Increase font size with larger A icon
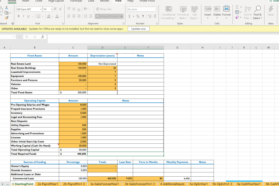The height and width of the screenshot is (186, 279). tap(55, 9)
